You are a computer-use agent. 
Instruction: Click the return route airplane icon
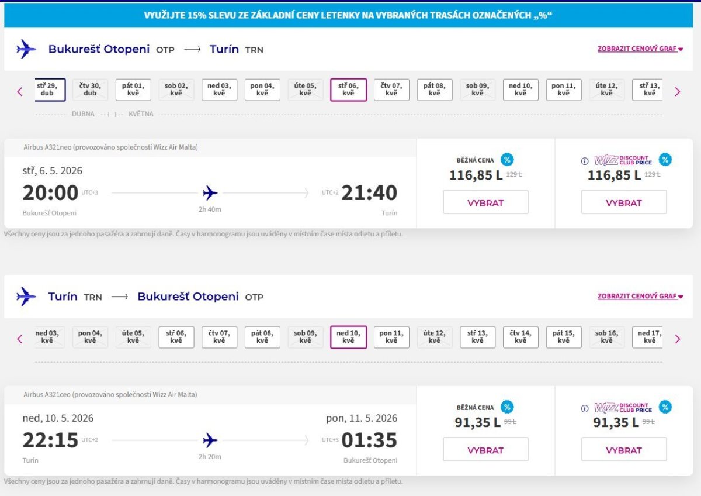click(26, 297)
